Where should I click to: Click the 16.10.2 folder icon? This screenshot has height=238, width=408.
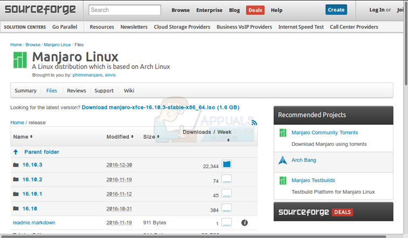[16, 179]
